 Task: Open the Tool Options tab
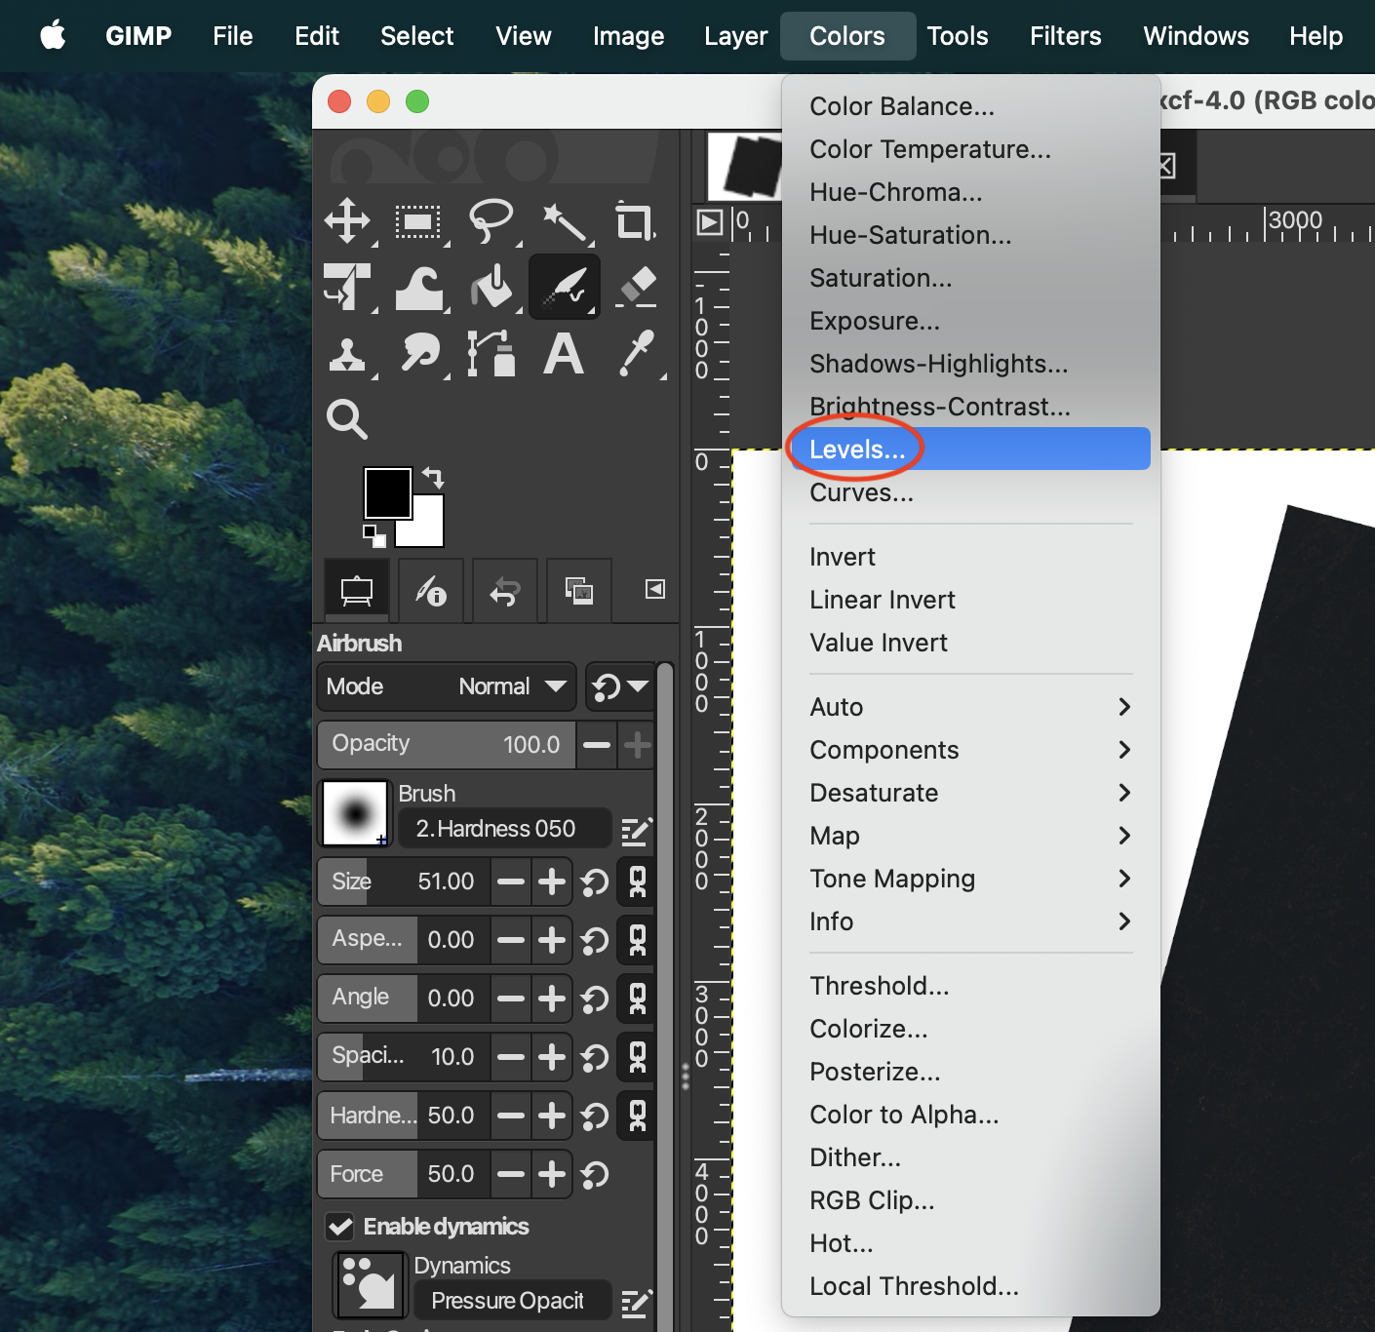click(x=357, y=590)
